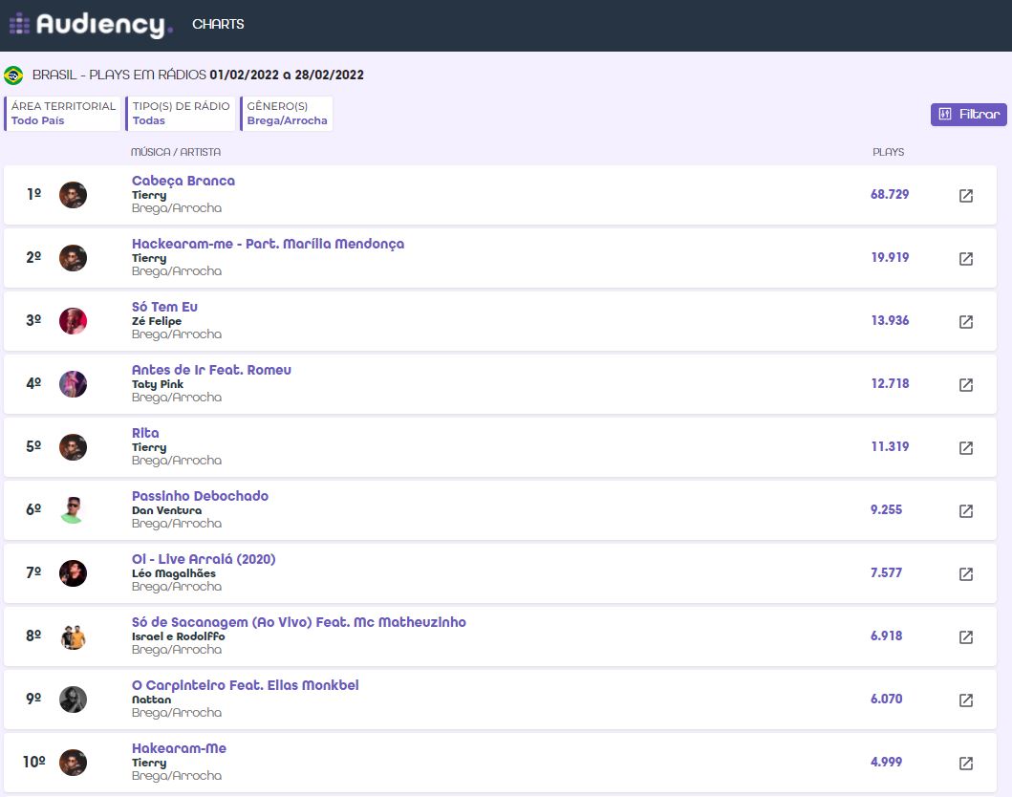Viewport: 1012px width, 797px height.
Task: Open external link icon for Passinho Debochado
Action: (965, 511)
